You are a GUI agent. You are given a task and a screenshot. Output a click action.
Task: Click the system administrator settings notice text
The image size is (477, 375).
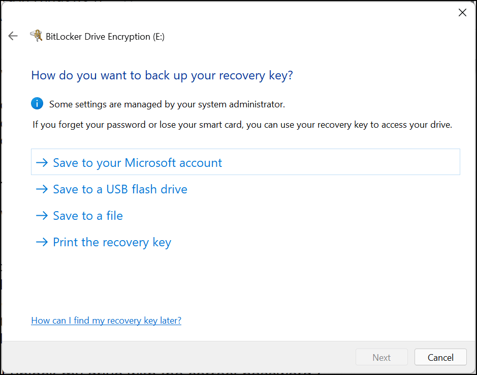pyautogui.click(x=167, y=104)
